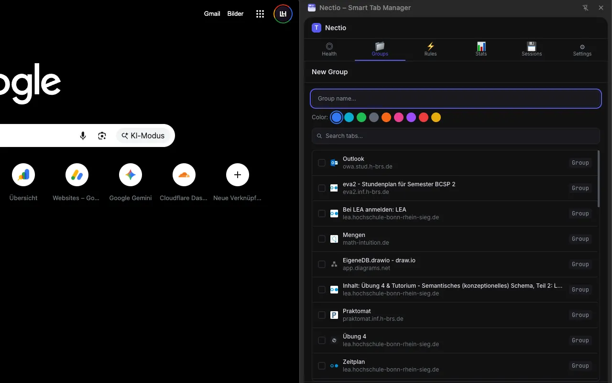Click Group button for Praktomat row
612x383 pixels.
pos(580,315)
